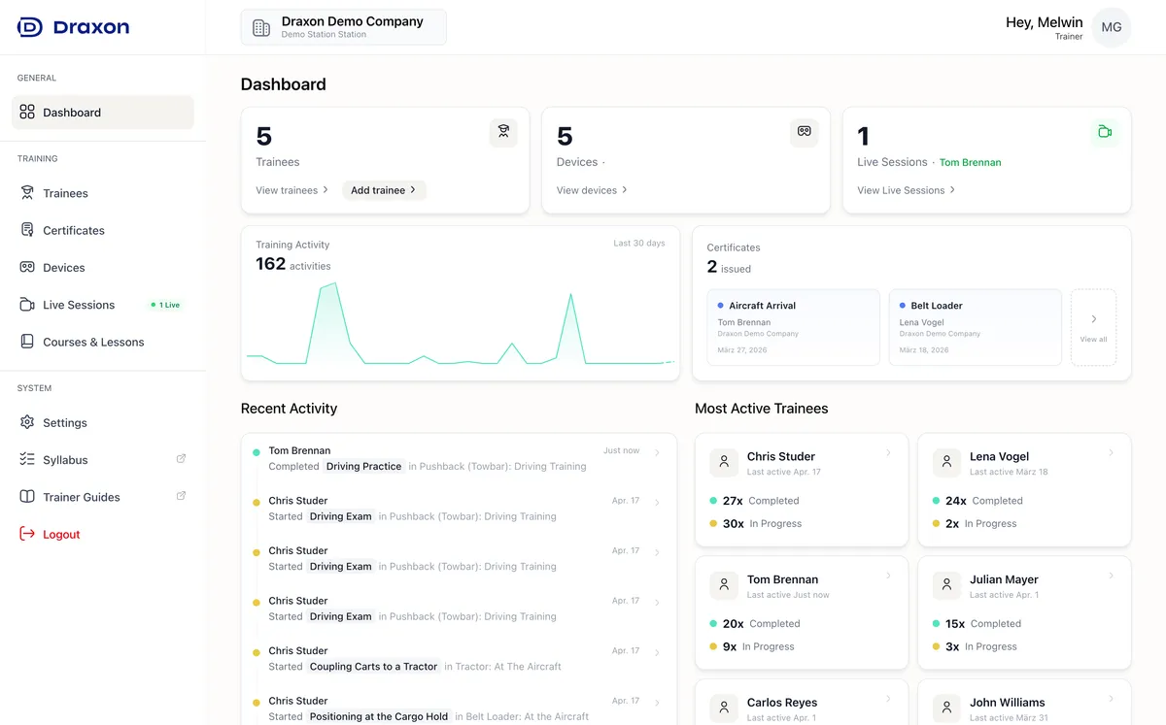Click Lena Vogel's person avatar icon

tap(946, 463)
